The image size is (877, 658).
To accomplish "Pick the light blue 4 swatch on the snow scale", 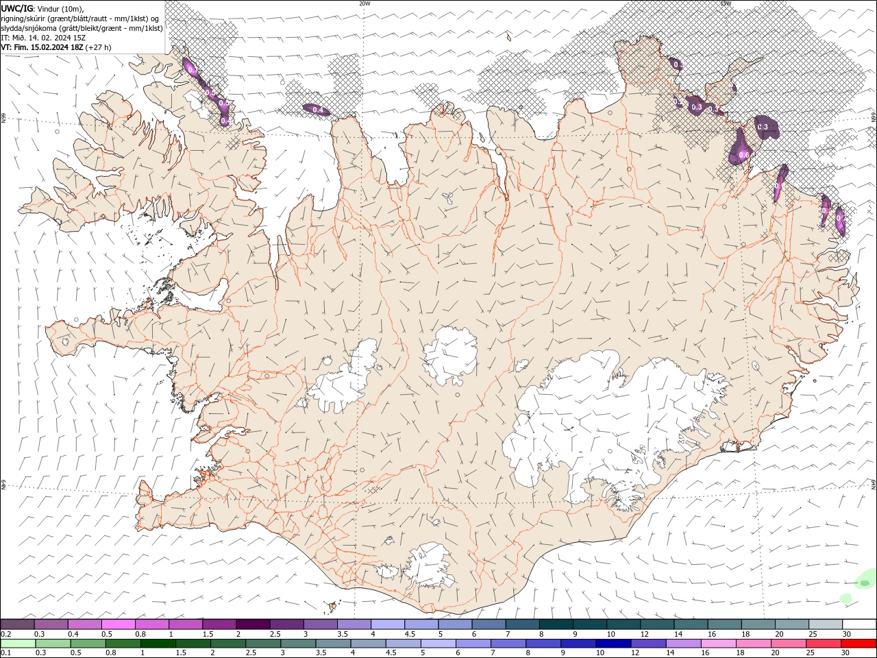I will pyautogui.click(x=387, y=624).
